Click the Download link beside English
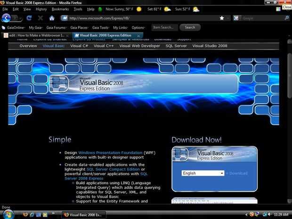The height and width of the screenshot is (219, 292). pyautogui.click(x=238, y=173)
